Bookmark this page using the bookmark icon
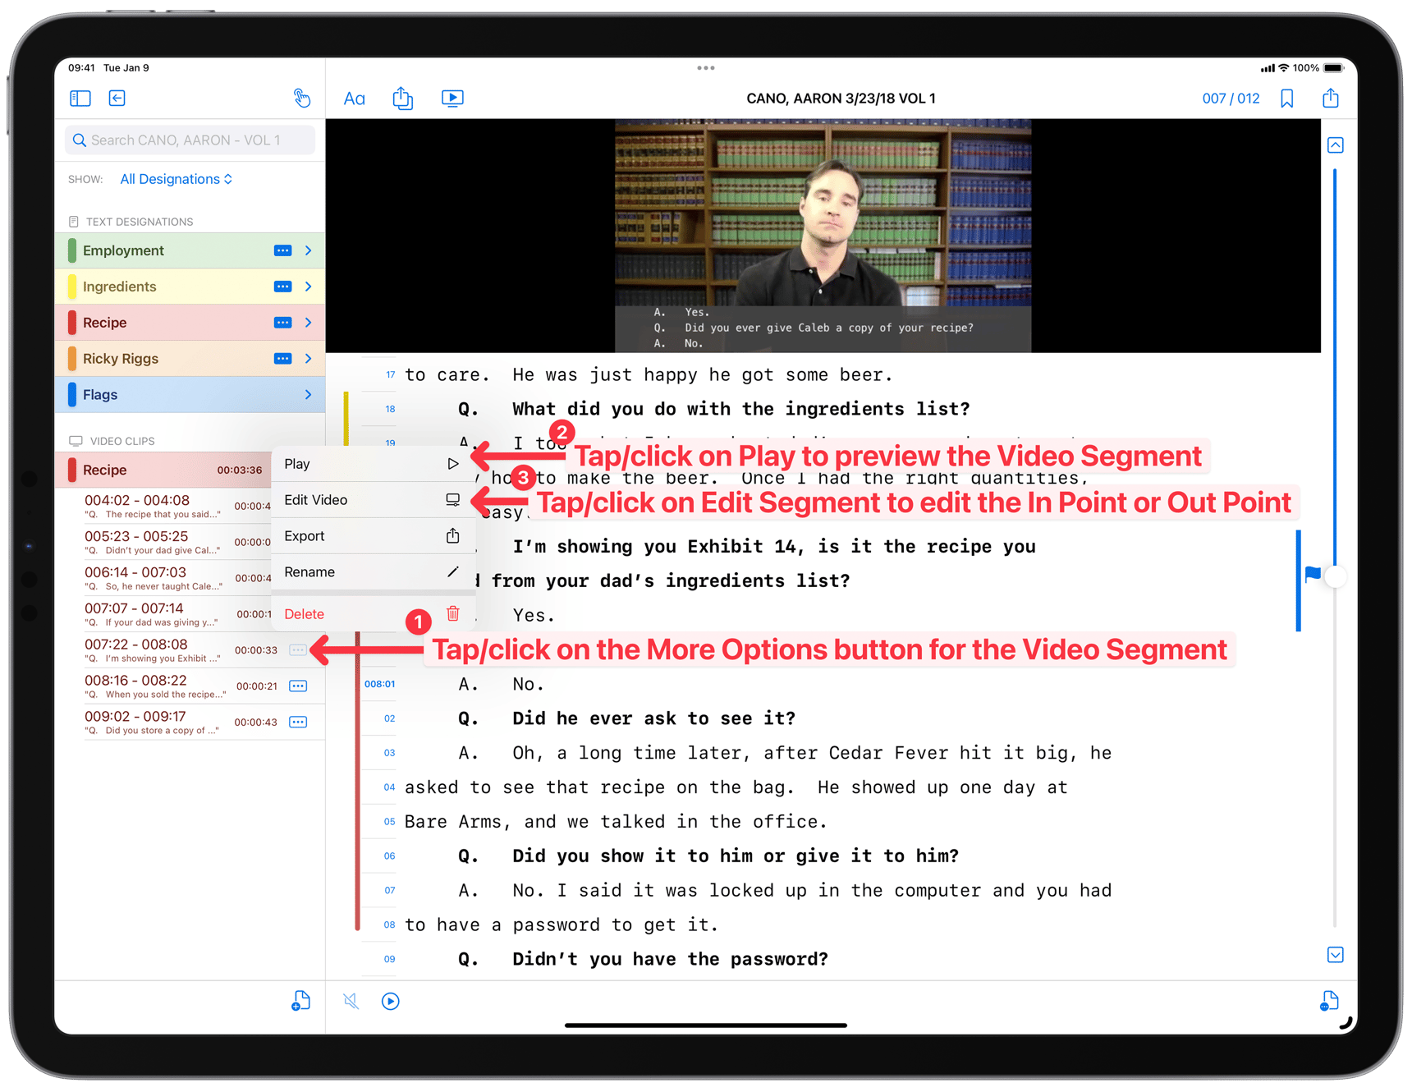Screen dimensions: 1412x1092 1286,98
